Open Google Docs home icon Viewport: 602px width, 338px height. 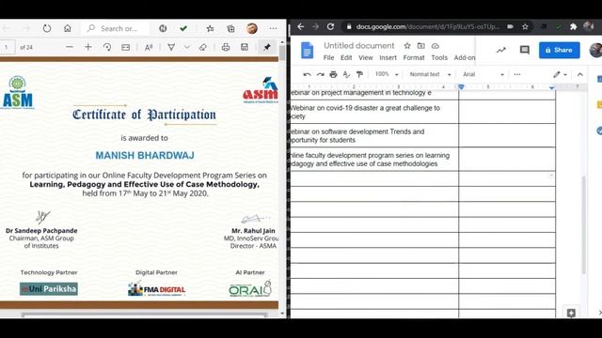coord(308,50)
